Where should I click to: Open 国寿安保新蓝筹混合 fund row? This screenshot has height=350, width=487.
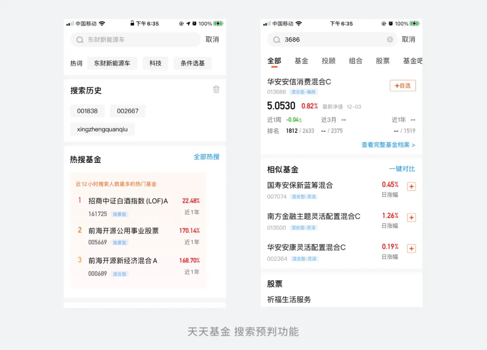click(341, 190)
